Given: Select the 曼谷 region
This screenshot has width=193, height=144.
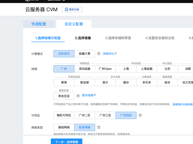Looking at the screenshot, I should pos(126,82).
